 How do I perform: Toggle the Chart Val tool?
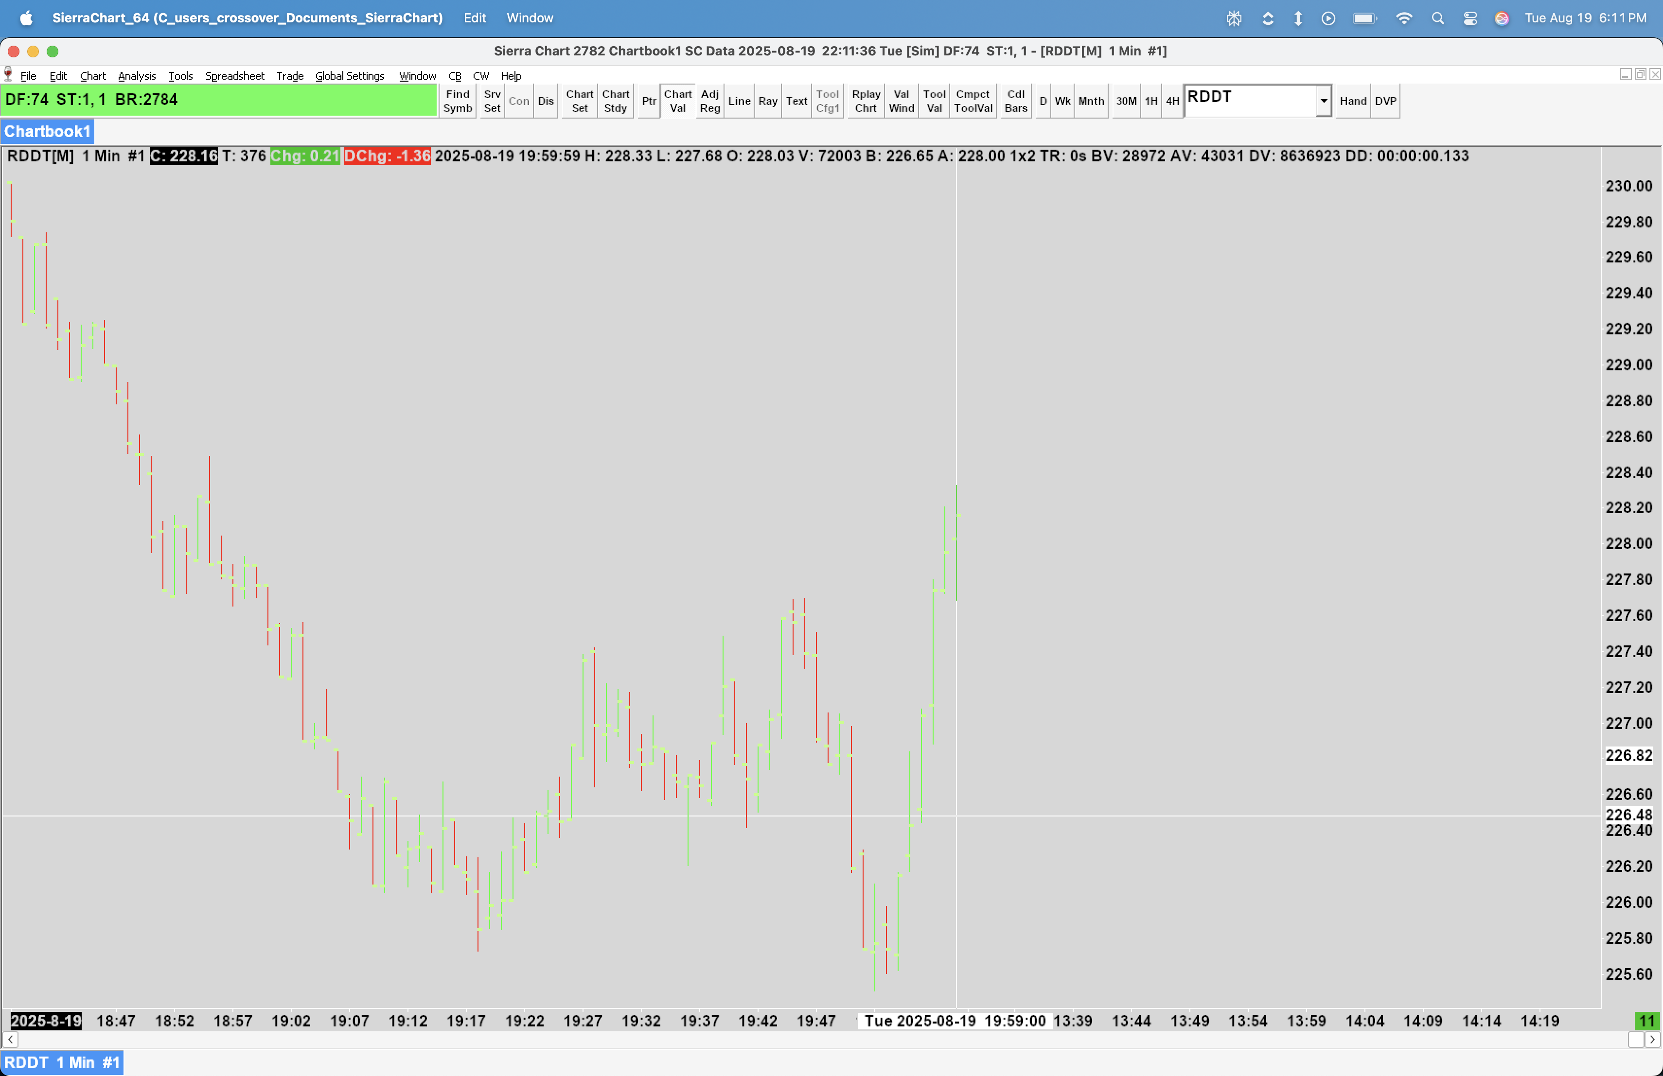(677, 101)
